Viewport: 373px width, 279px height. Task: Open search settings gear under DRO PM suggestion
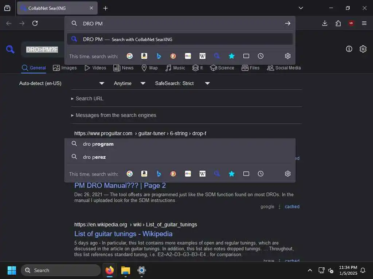[x=288, y=56]
